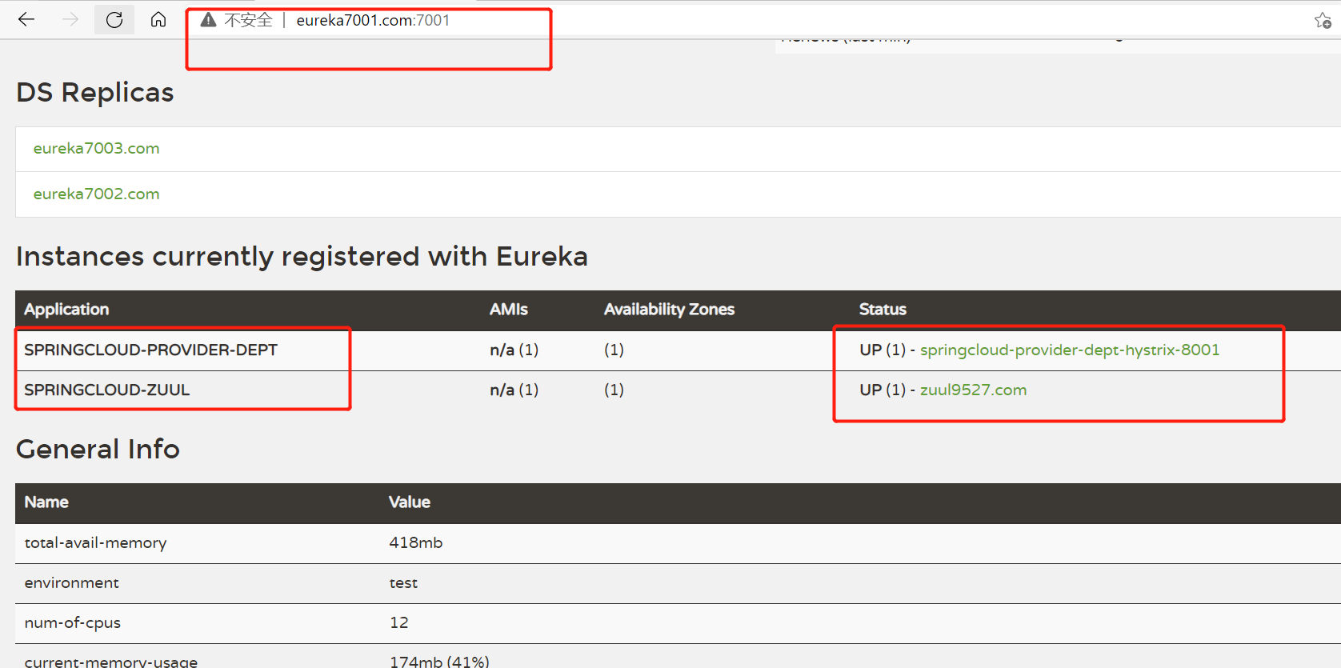Click the browser back arrow

tap(26, 19)
